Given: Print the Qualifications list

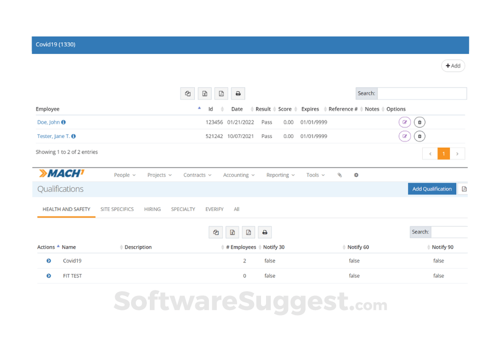Looking at the screenshot, I should (x=265, y=232).
